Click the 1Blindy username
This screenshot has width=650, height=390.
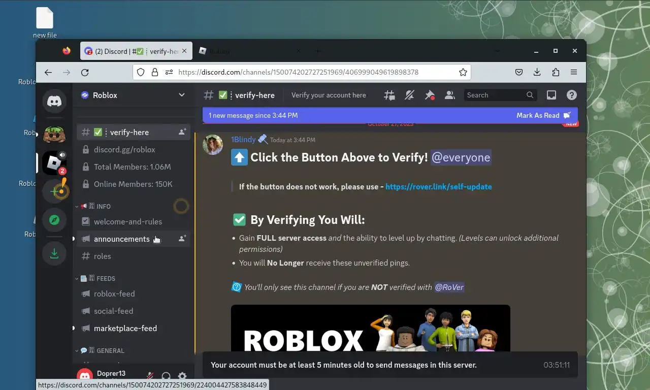pyautogui.click(x=243, y=139)
